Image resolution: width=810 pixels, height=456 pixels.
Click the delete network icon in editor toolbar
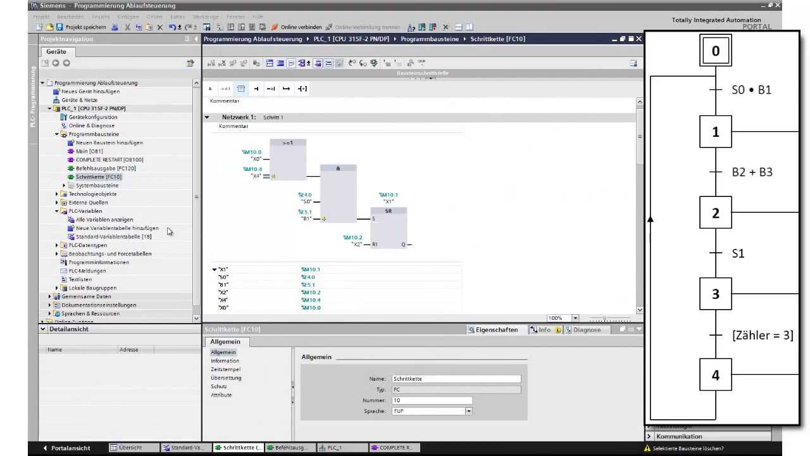point(222,63)
